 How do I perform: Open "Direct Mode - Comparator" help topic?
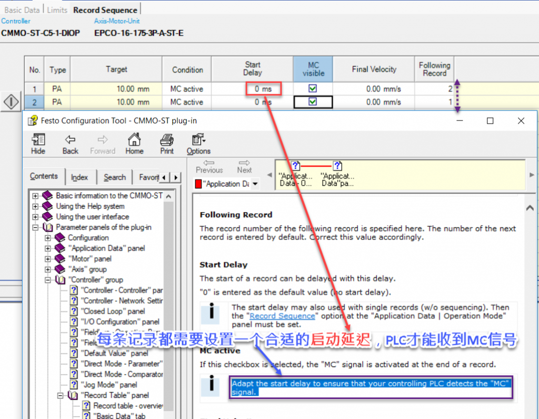pyautogui.click(x=117, y=374)
